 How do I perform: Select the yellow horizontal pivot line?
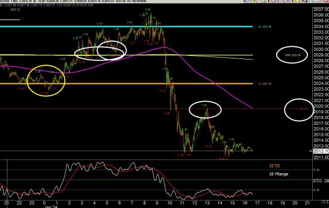coord(126,55)
